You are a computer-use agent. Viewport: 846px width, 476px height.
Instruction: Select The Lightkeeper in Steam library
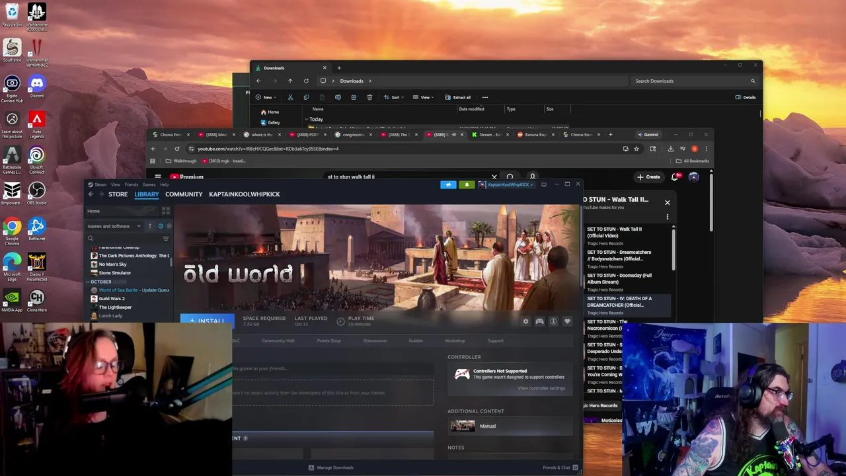115,307
